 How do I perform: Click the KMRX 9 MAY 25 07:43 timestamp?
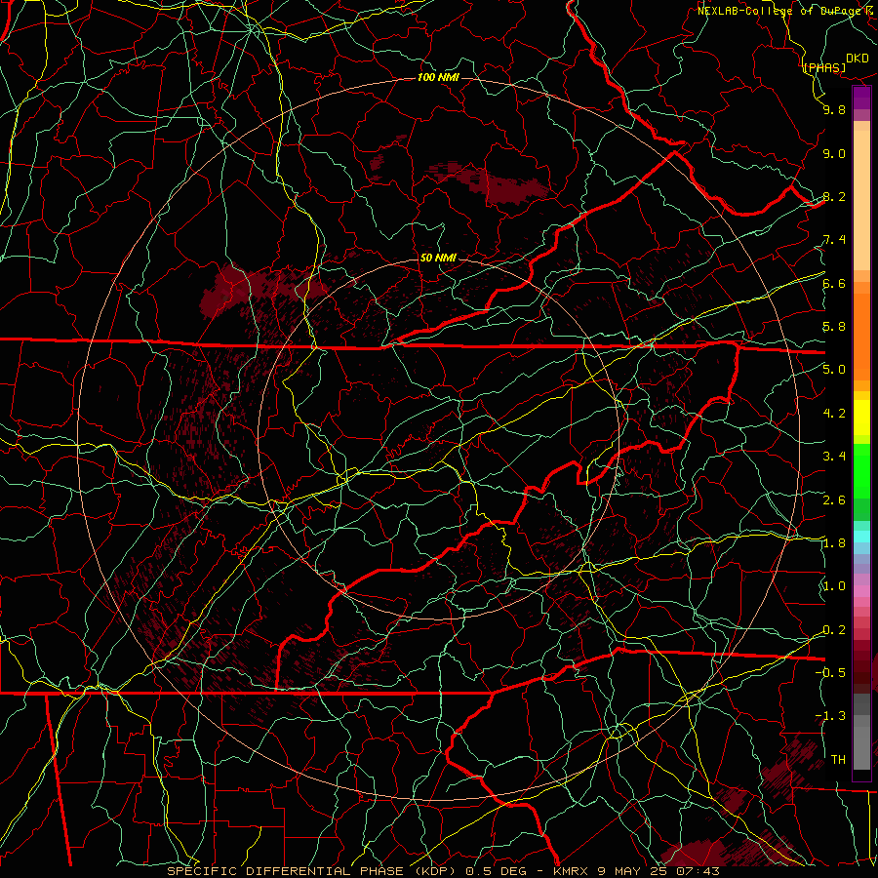pyautogui.click(x=636, y=871)
